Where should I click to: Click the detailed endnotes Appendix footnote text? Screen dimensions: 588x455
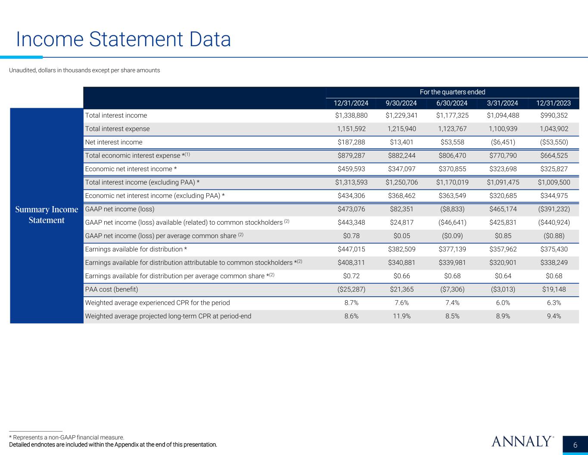(113, 445)
